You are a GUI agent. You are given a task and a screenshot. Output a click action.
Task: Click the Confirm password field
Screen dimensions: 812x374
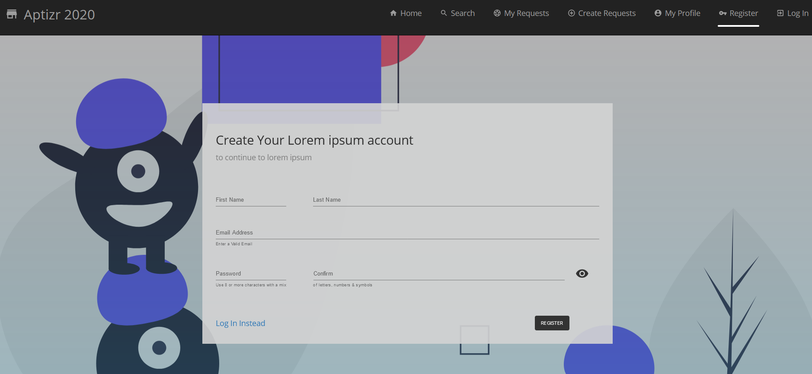[439, 274]
